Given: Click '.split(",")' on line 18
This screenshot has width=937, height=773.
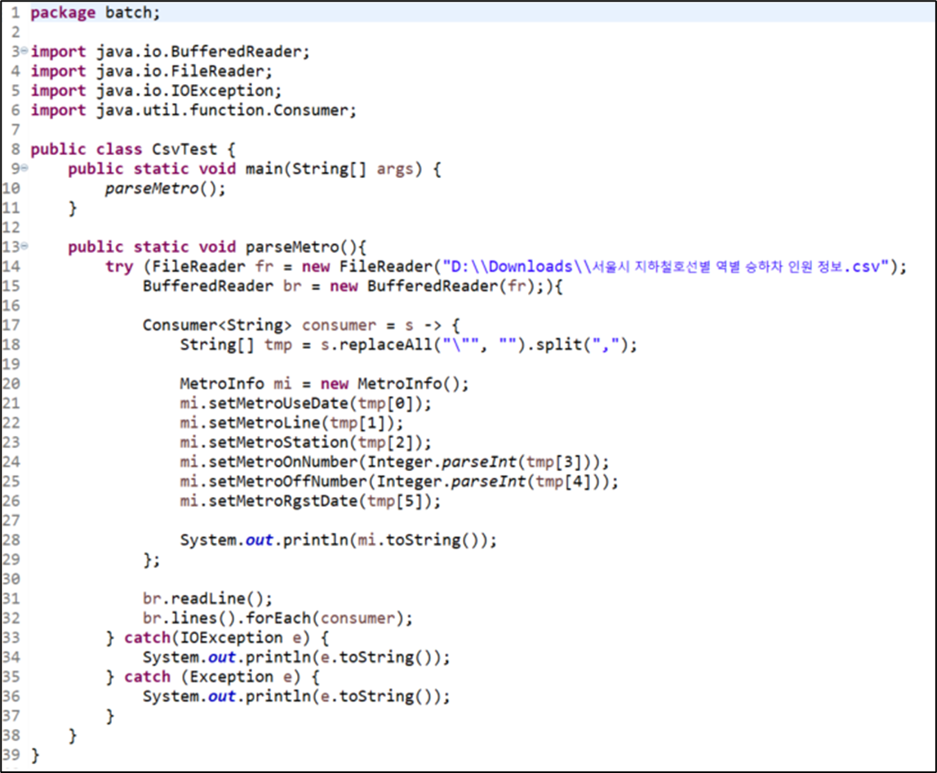Looking at the screenshot, I should pos(577,345).
